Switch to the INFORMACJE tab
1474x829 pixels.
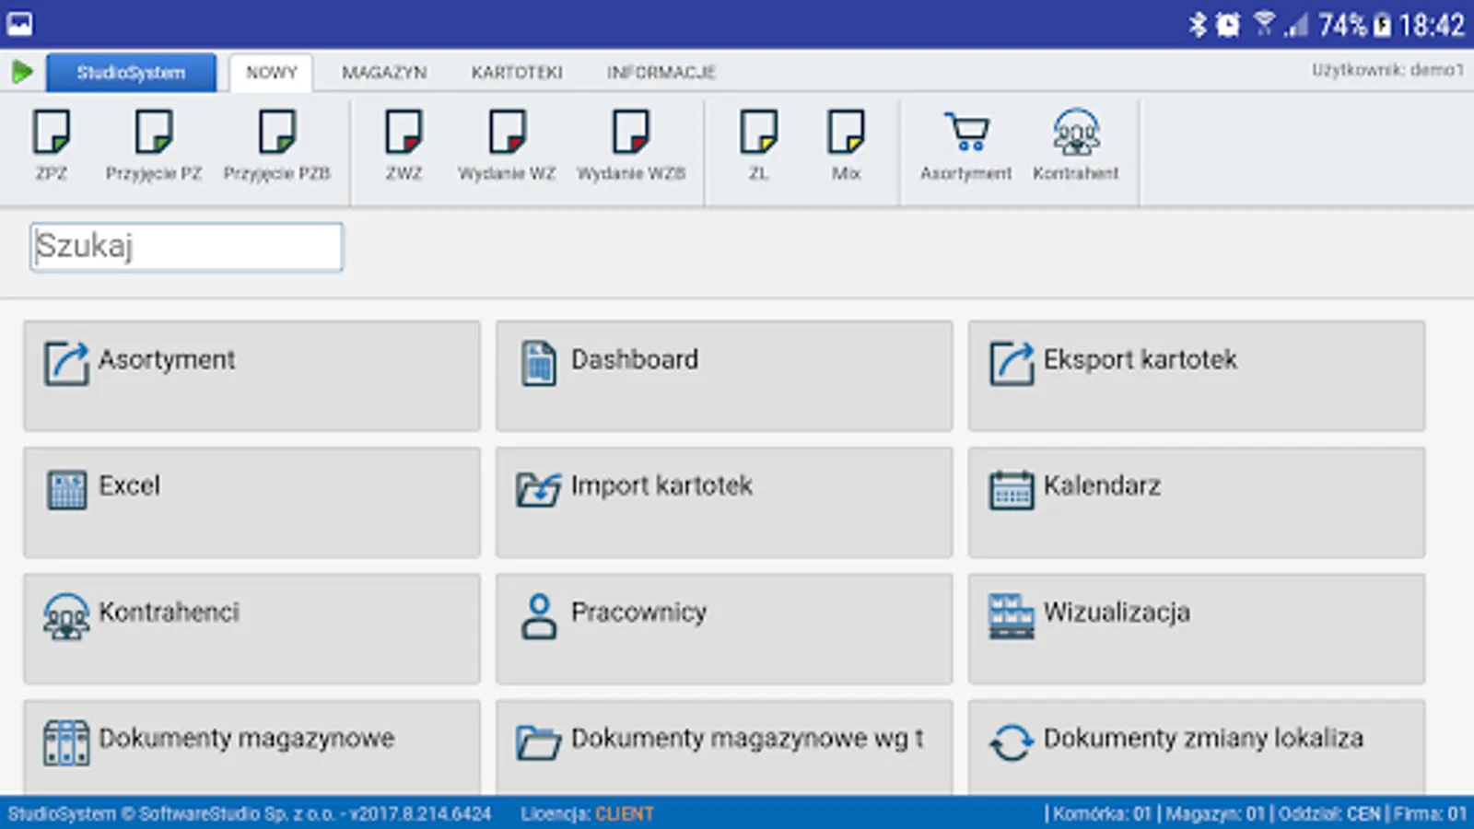click(660, 72)
